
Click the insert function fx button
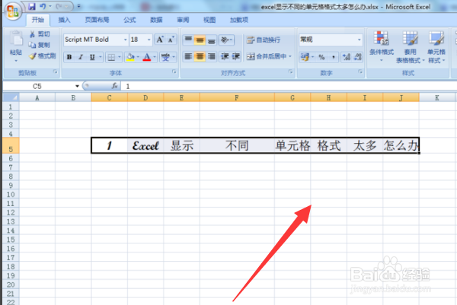(x=114, y=86)
